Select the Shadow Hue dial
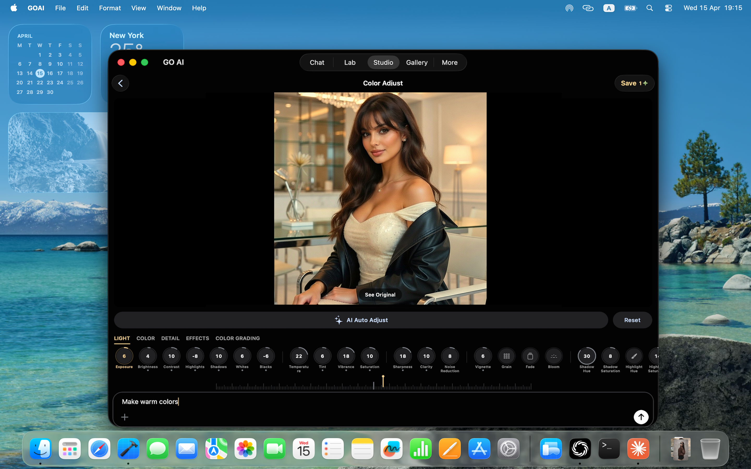The image size is (751, 469). click(x=587, y=356)
